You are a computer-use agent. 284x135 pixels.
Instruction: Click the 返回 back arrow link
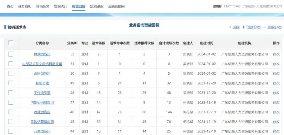[x=234, y=27]
